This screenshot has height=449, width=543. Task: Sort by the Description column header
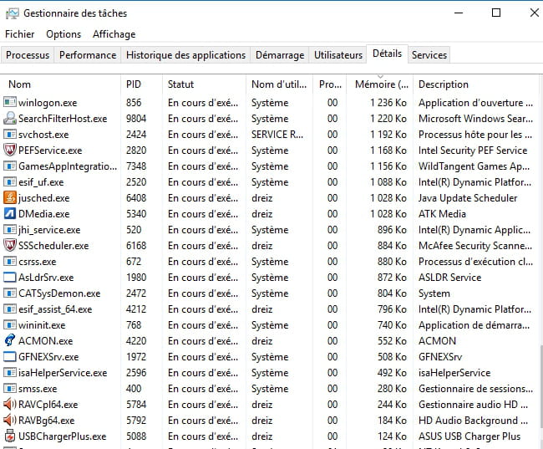(x=476, y=84)
